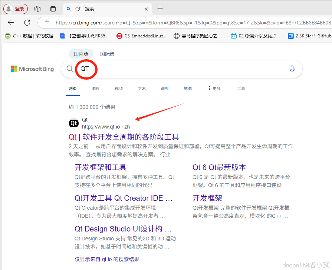Image resolution: width=332 pixels, height=270 pixels.
Task: Select the 国内版 option
Action: (81, 53)
